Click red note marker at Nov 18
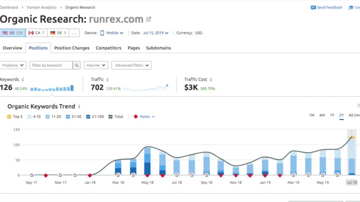Image resolution: width=360 pixels, height=202 pixels. pos(236,175)
